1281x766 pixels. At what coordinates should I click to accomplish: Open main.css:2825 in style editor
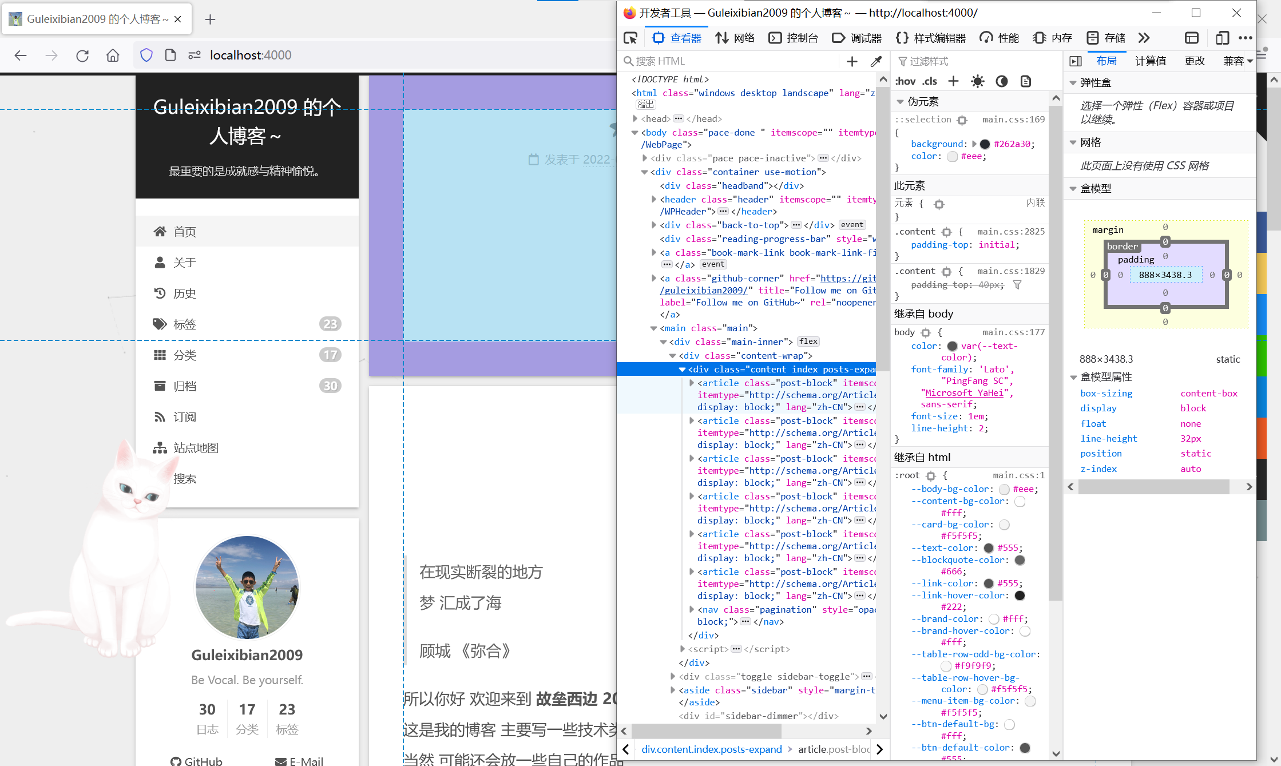(x=1010, y=231)
